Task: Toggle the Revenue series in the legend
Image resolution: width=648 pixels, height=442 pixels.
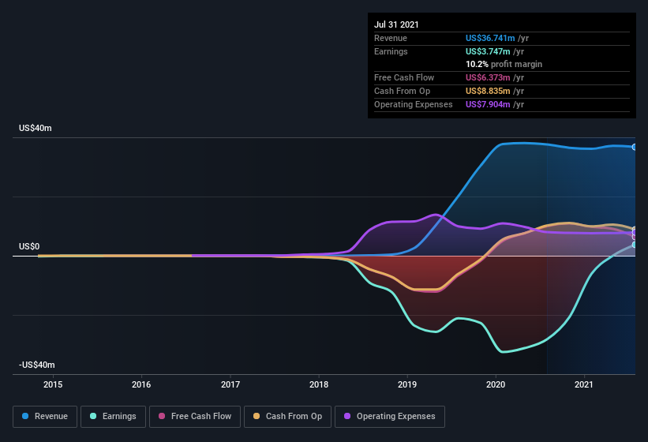Action: (x=45, y=416)
